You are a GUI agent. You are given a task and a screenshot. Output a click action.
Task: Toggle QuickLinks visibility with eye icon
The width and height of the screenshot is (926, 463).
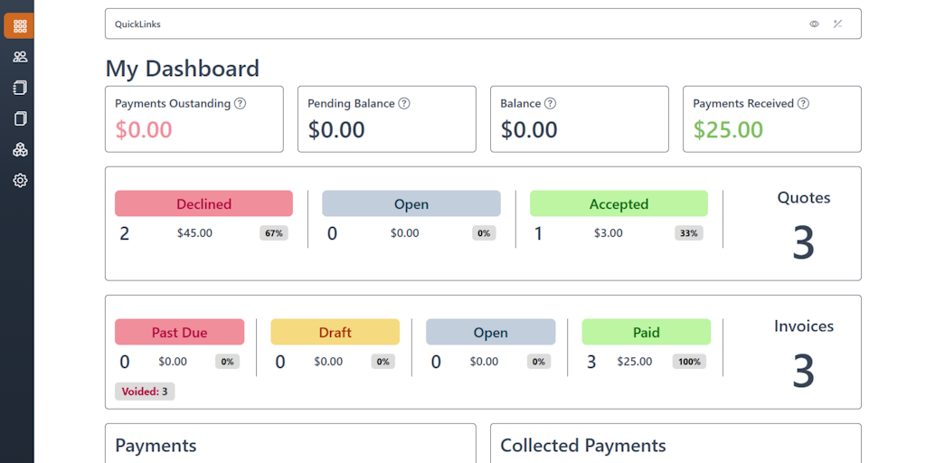click(x=815, y=24)
